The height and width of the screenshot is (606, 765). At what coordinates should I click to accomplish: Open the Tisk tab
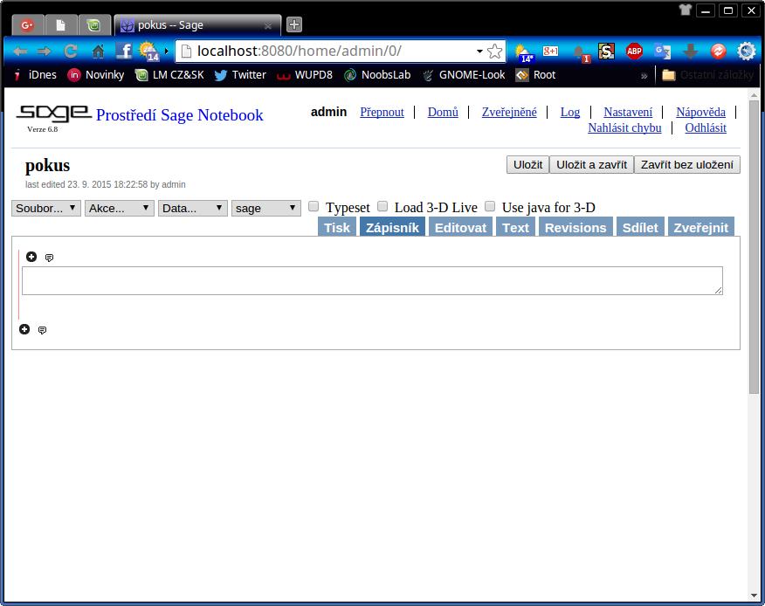[x=337, y=227]
